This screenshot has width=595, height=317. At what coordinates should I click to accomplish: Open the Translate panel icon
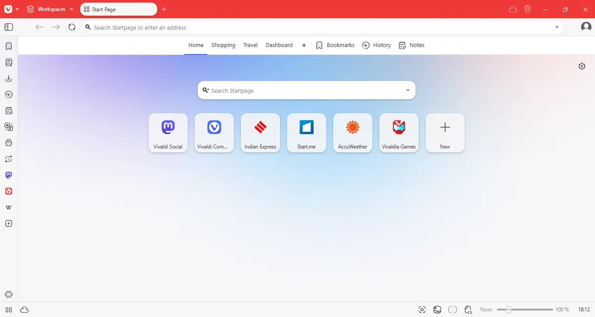point(8,127)
